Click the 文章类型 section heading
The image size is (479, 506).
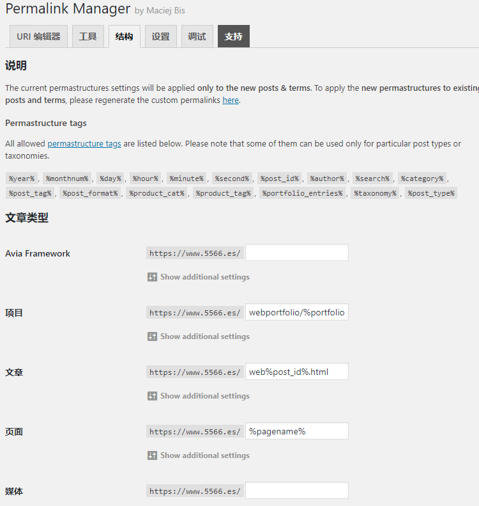pos(27,218)
